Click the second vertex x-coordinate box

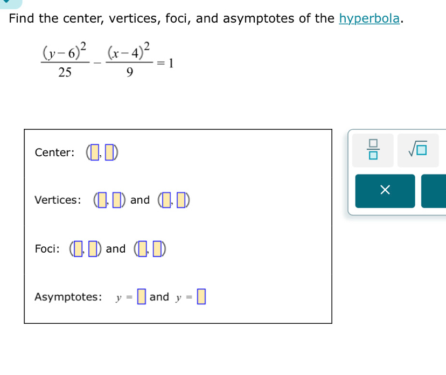168,201
